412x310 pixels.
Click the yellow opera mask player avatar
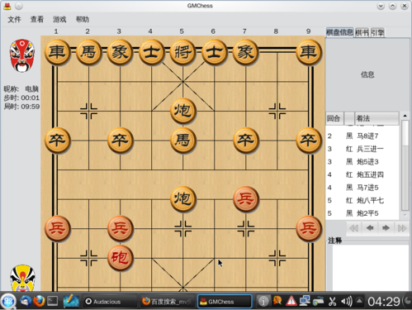point(22,278)
